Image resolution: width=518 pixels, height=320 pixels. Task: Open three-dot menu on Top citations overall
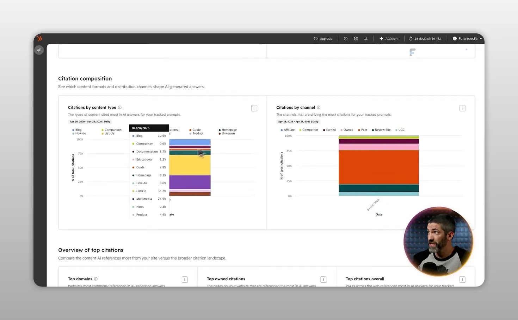tap(462, 280)
